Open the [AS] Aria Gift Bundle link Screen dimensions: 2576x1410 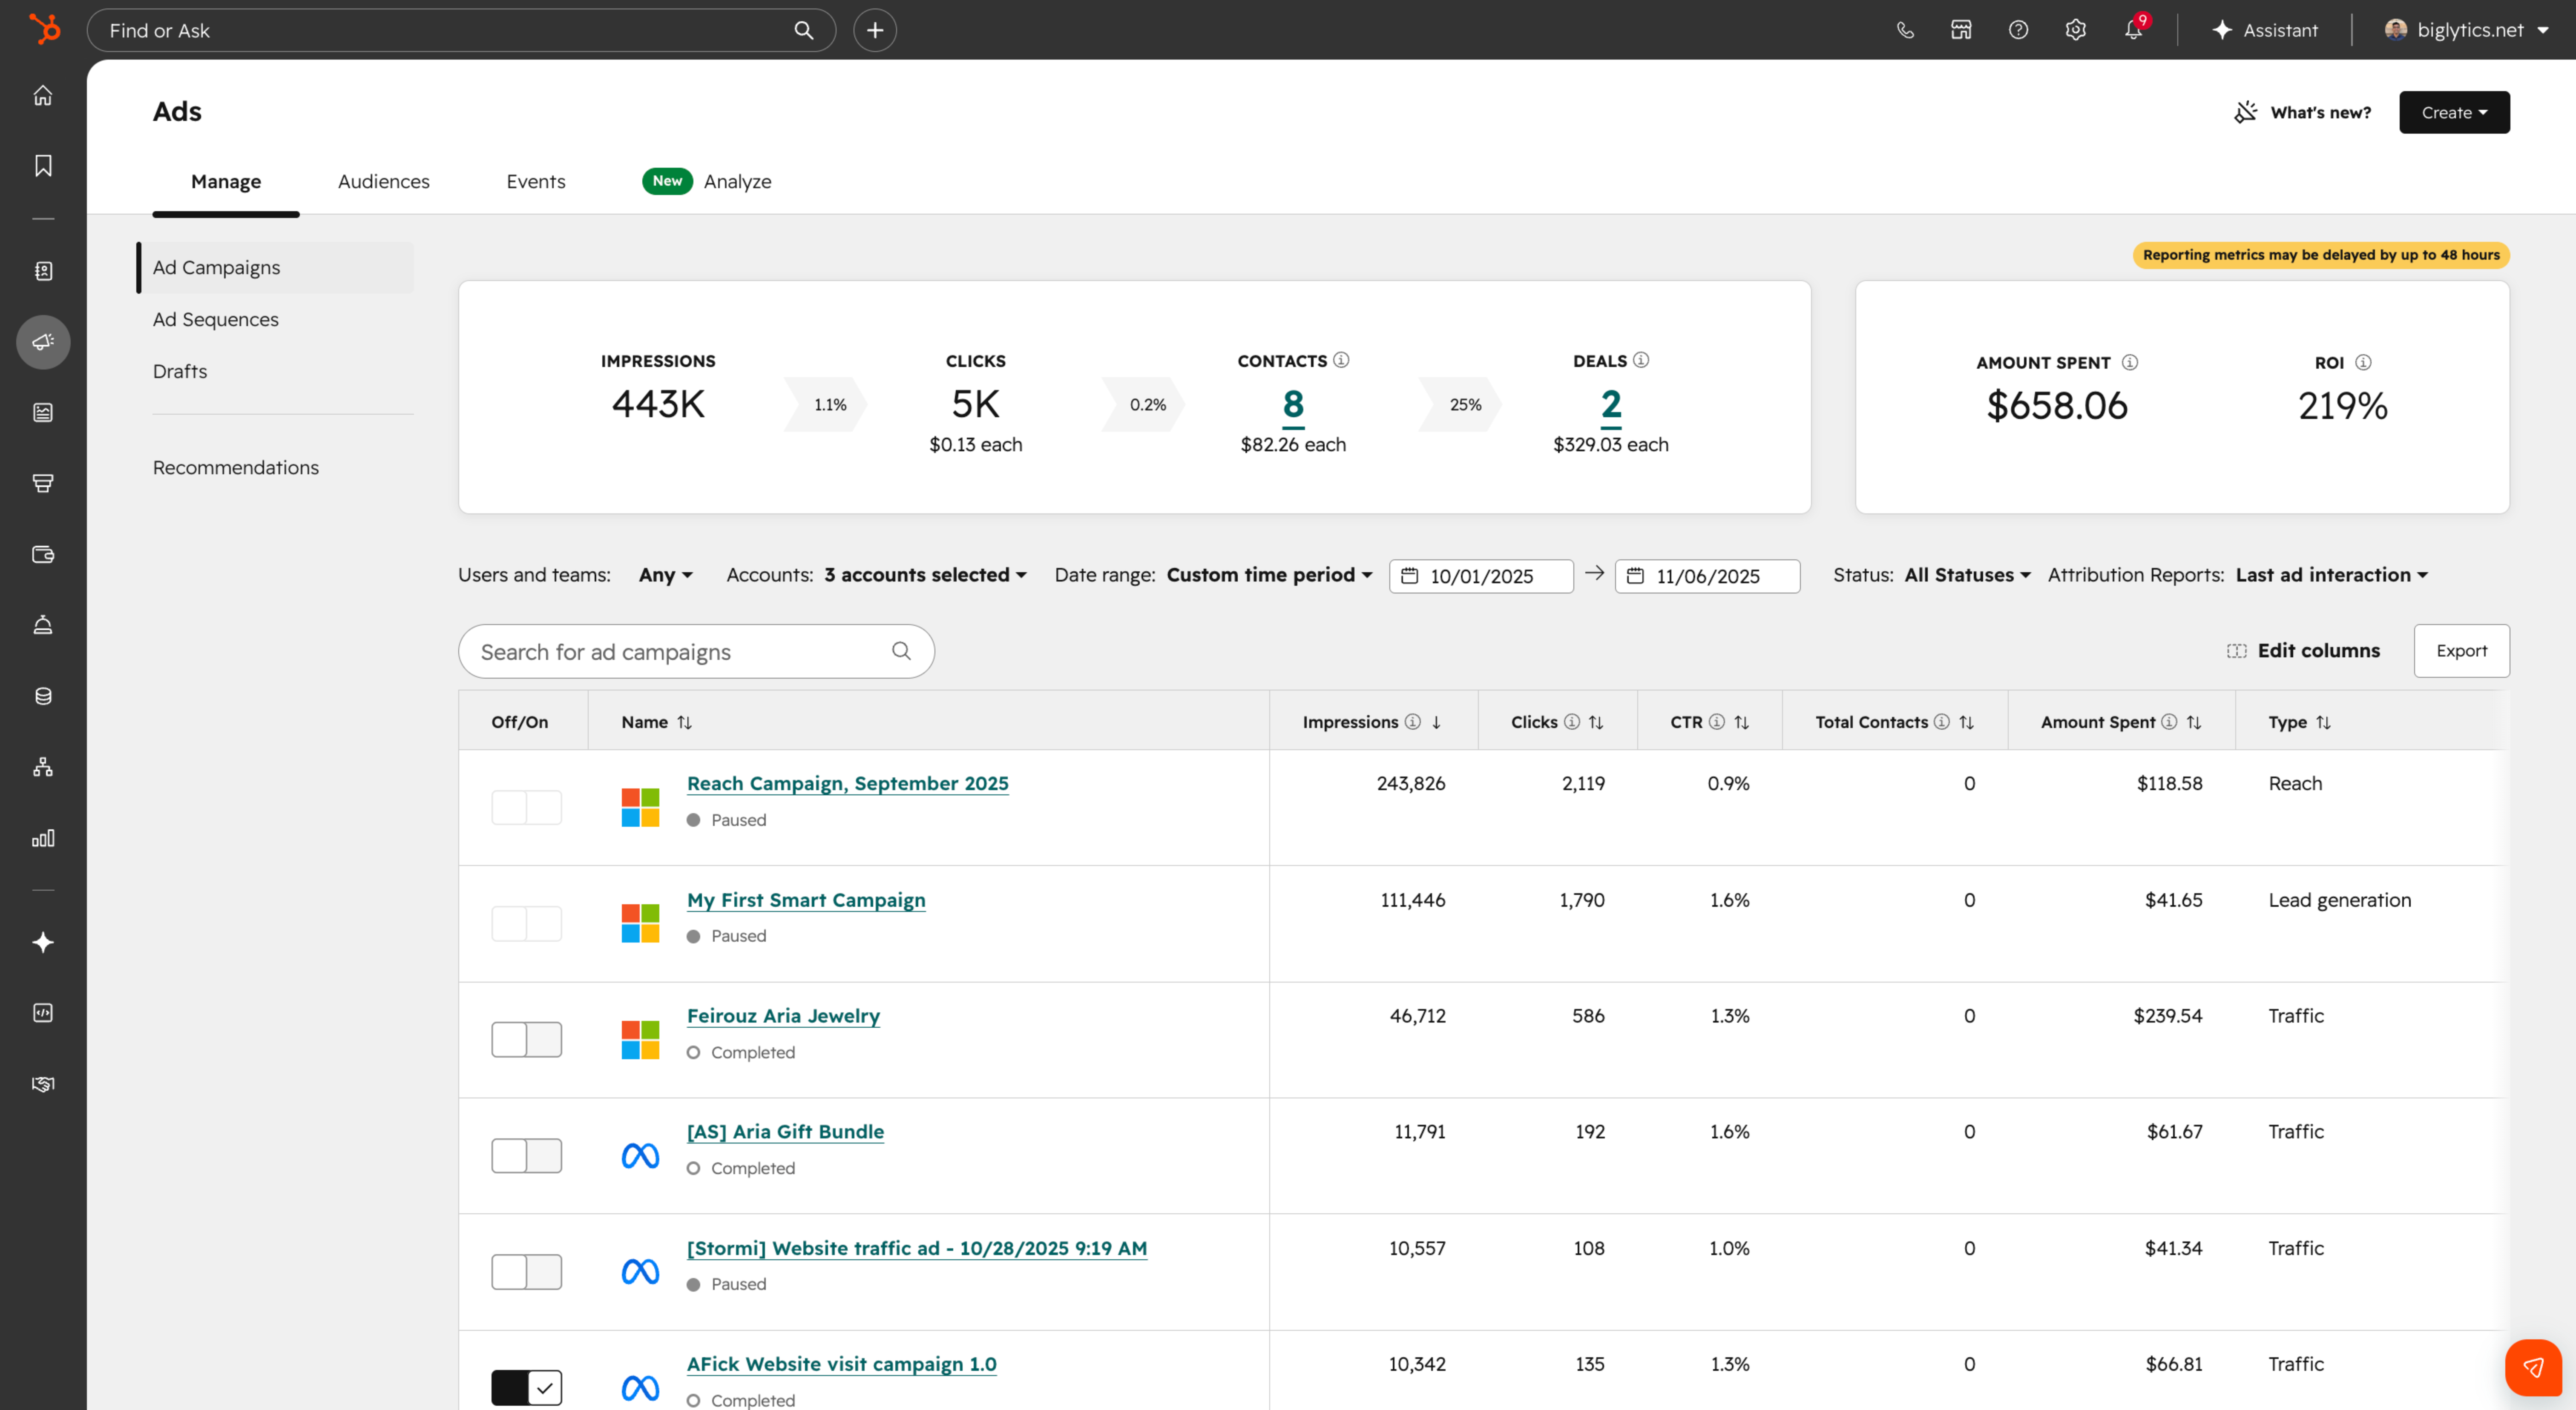(x=785, y=1131)
